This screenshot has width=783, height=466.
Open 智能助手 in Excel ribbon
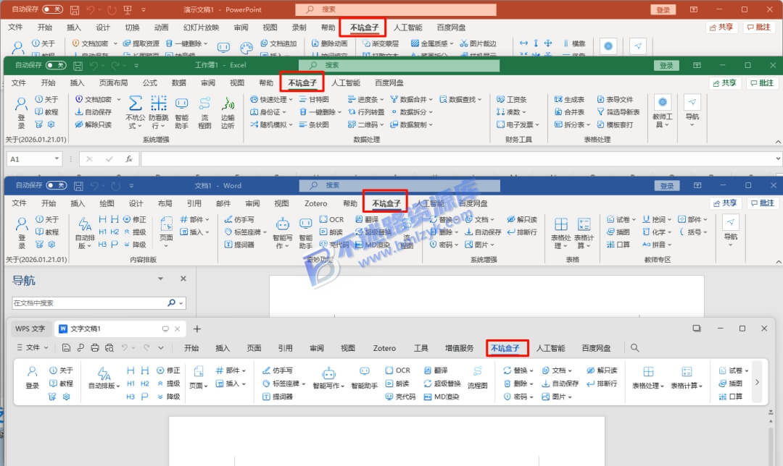pos(181,112)
